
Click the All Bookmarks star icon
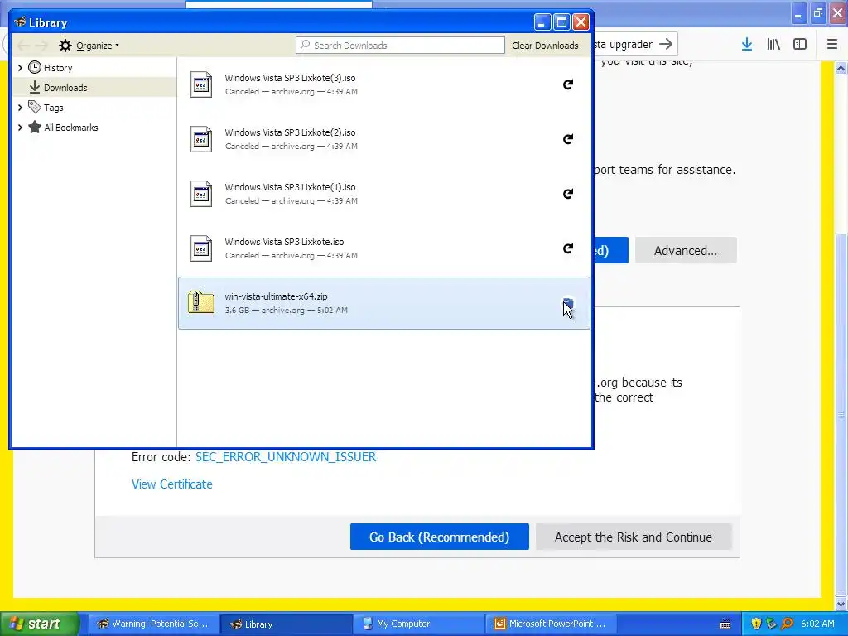tap(35, 127)
